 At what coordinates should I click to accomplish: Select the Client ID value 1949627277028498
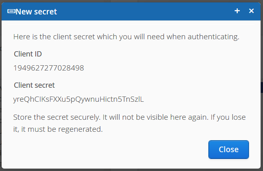[49, 68]
